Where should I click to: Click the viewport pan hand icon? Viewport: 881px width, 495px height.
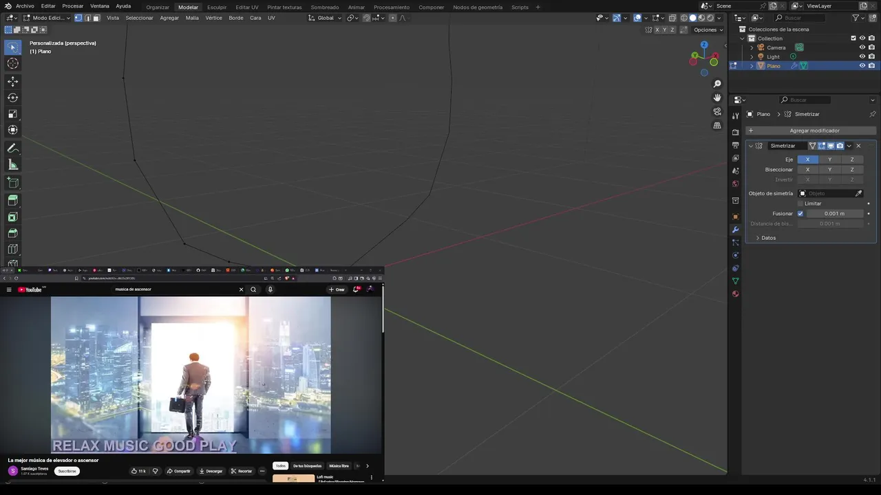click(717, 98)
